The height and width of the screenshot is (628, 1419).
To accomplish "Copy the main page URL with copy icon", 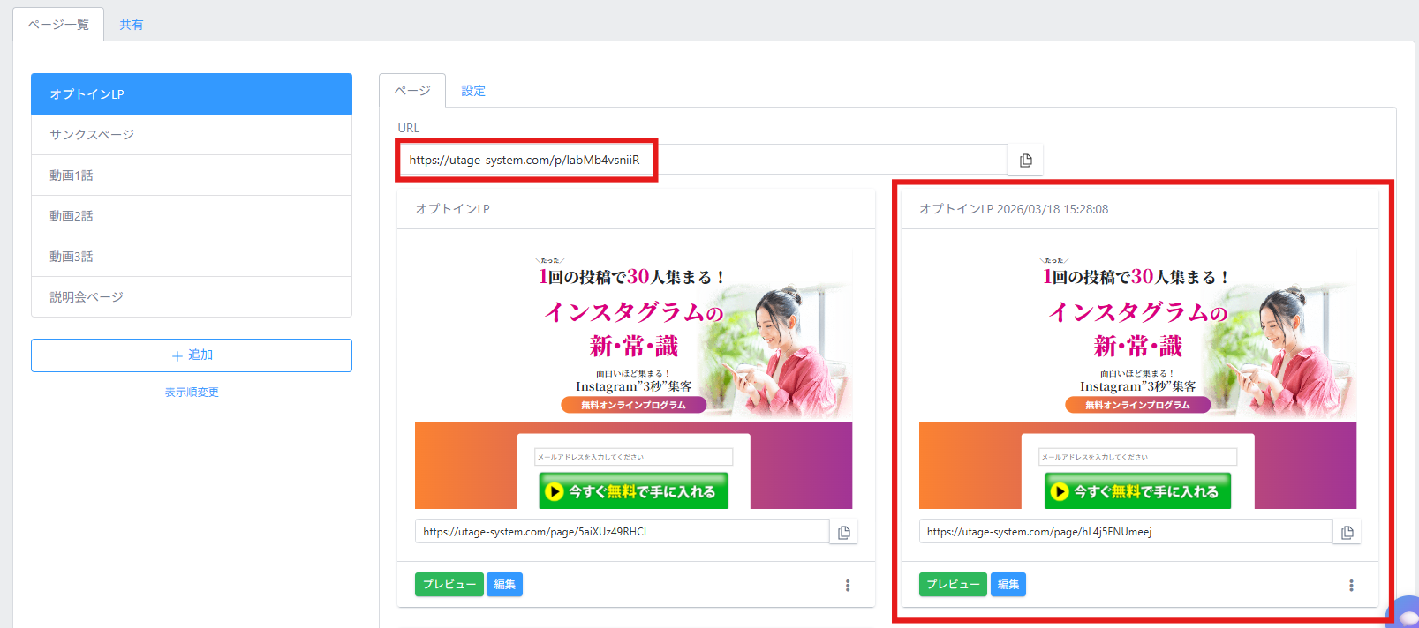I will [1025, 161].
